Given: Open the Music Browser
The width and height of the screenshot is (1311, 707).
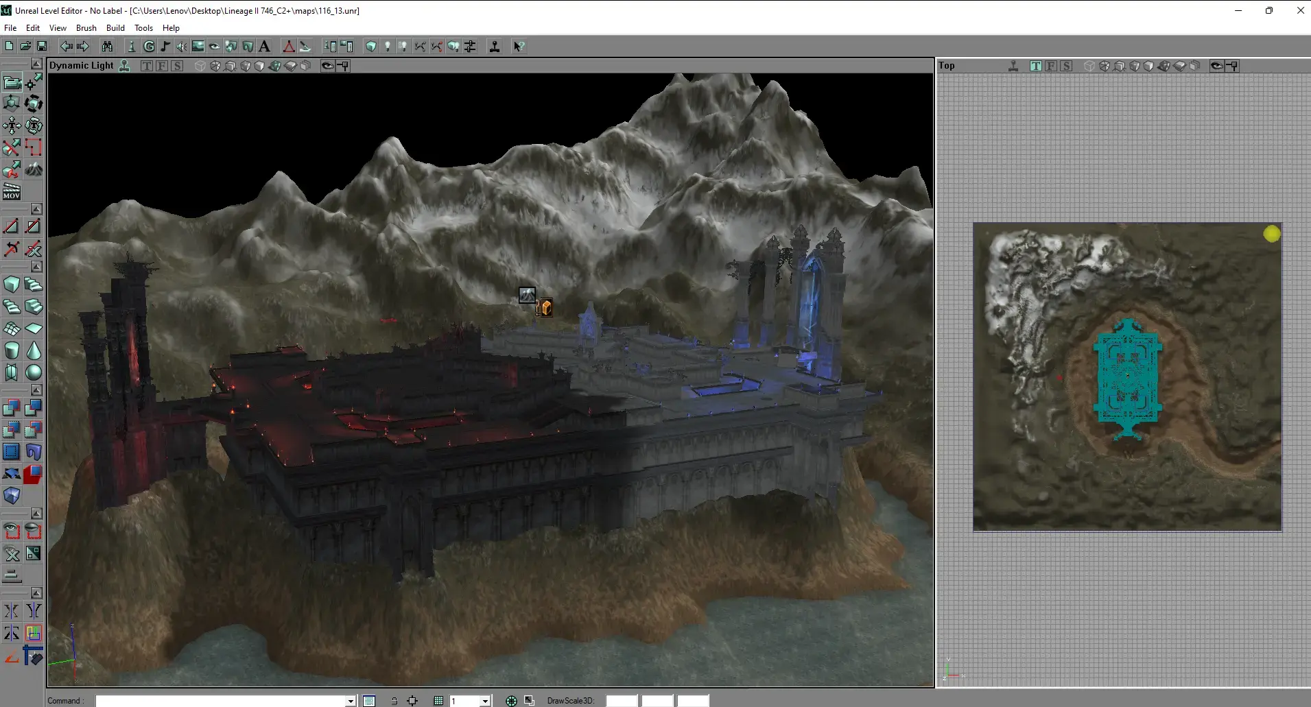Looking at the screenshot, I should point(165,47).
